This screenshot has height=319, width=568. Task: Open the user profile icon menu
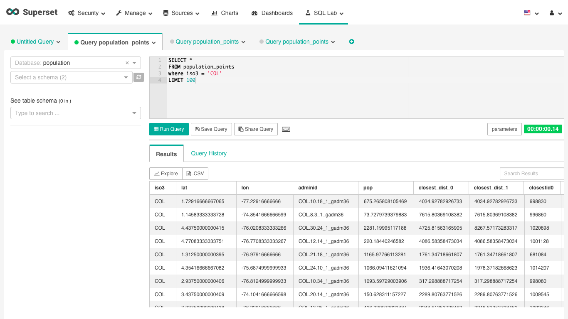click(555, 13)
